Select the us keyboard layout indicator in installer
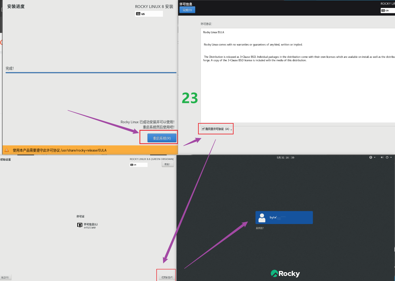Screen dimensions: 395x281 click(x=149, y=14)
